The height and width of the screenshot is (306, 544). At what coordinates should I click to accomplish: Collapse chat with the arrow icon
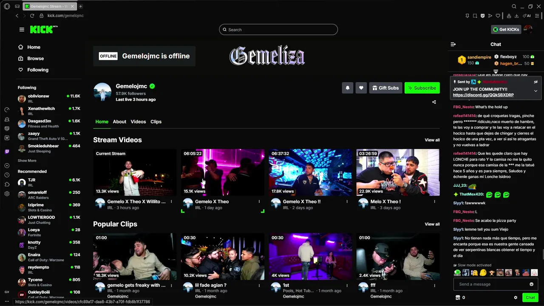[453, 44]
